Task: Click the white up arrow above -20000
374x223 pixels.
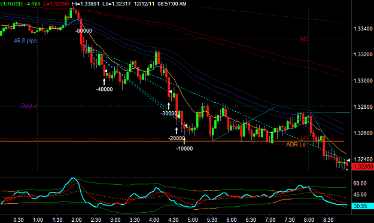Action: (x=177, y=130)
